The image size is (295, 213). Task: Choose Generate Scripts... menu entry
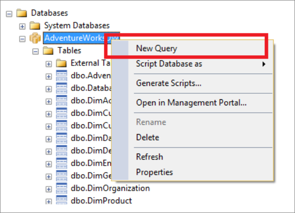(168, 83)
